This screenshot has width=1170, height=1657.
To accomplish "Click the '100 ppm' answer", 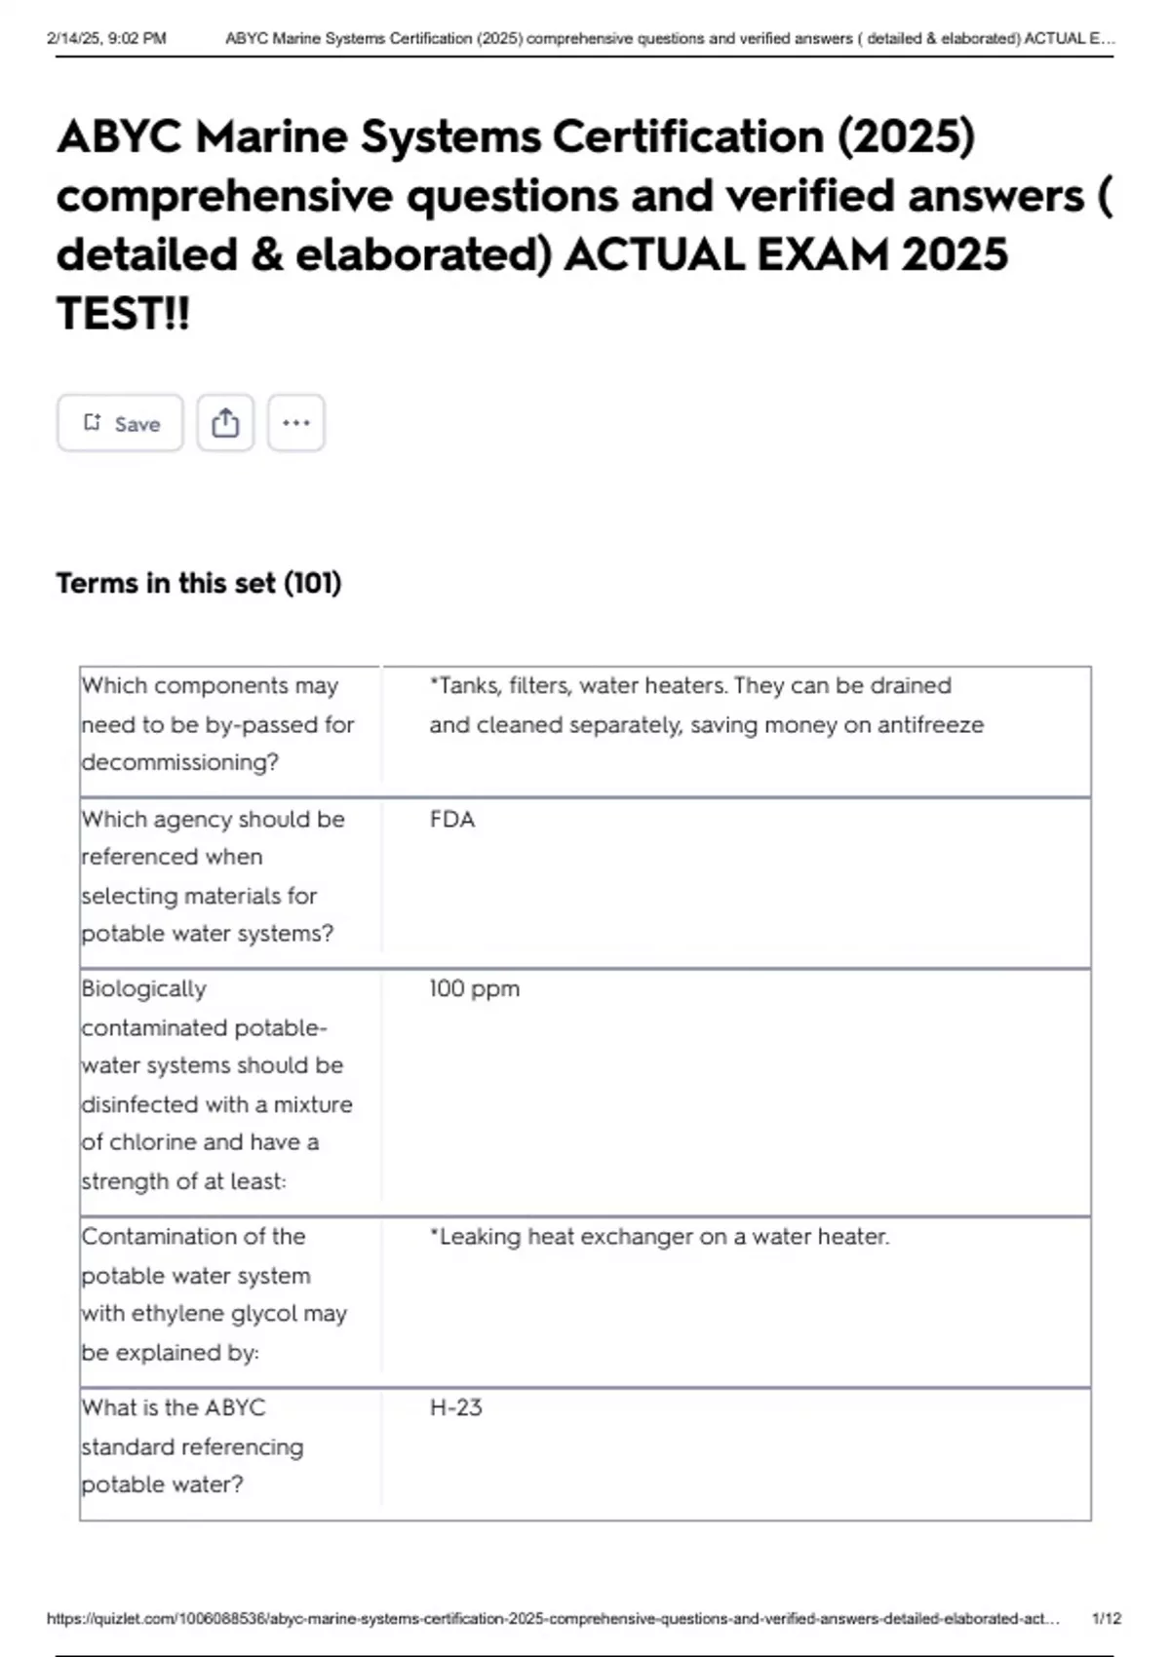I will [474, 988].
